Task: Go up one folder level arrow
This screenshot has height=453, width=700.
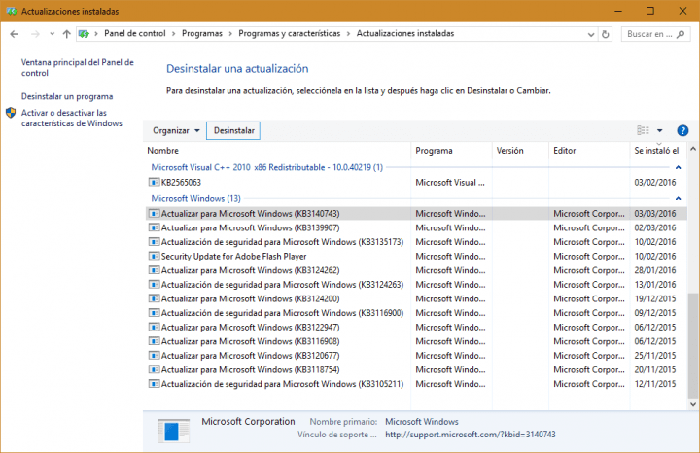Action: (x=66, y=34)
